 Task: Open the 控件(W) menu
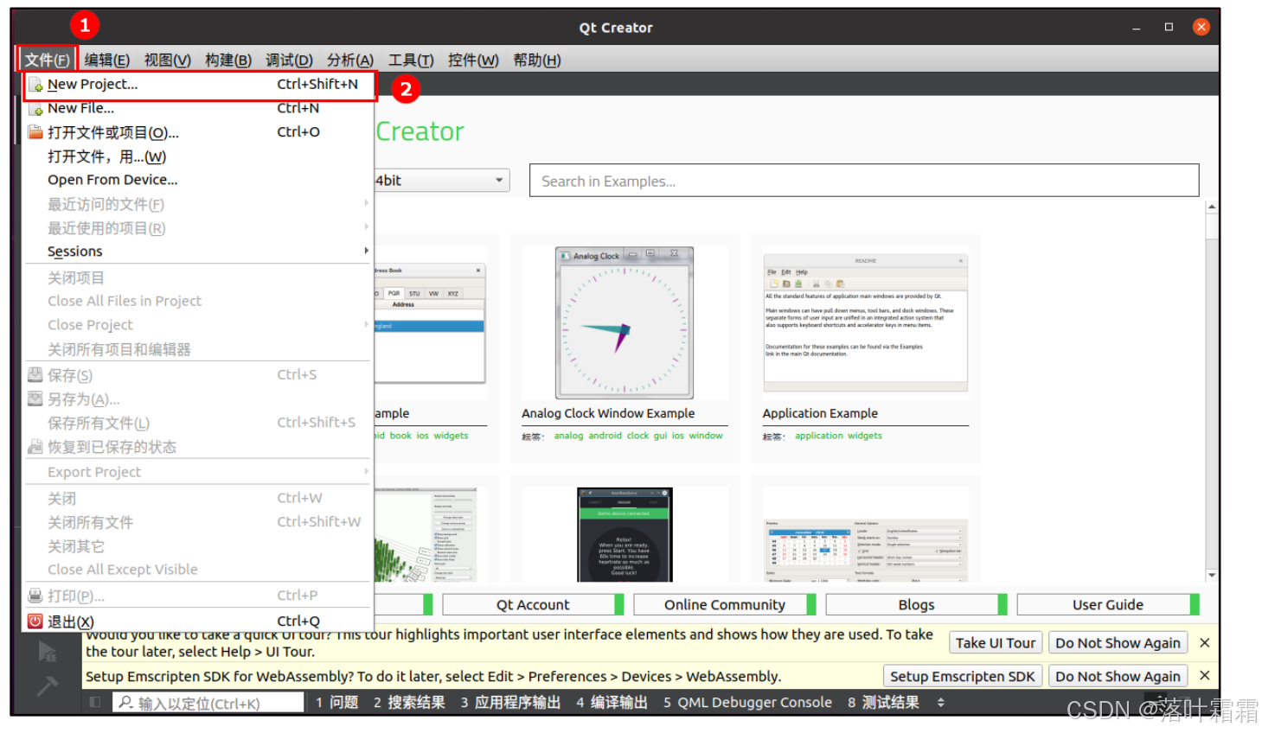(473, 60)
